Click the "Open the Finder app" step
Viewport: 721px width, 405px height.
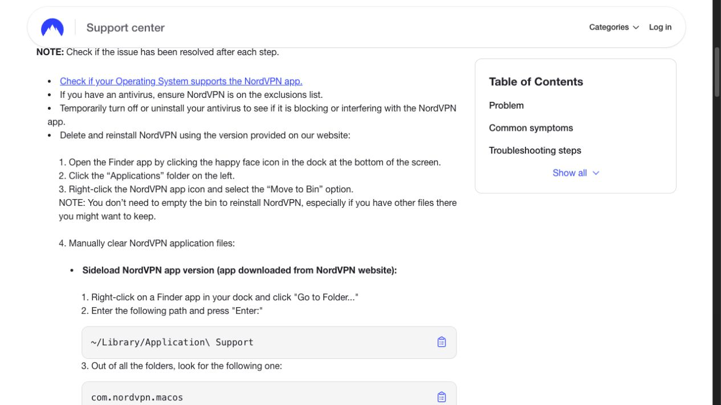tap(250, 163)
